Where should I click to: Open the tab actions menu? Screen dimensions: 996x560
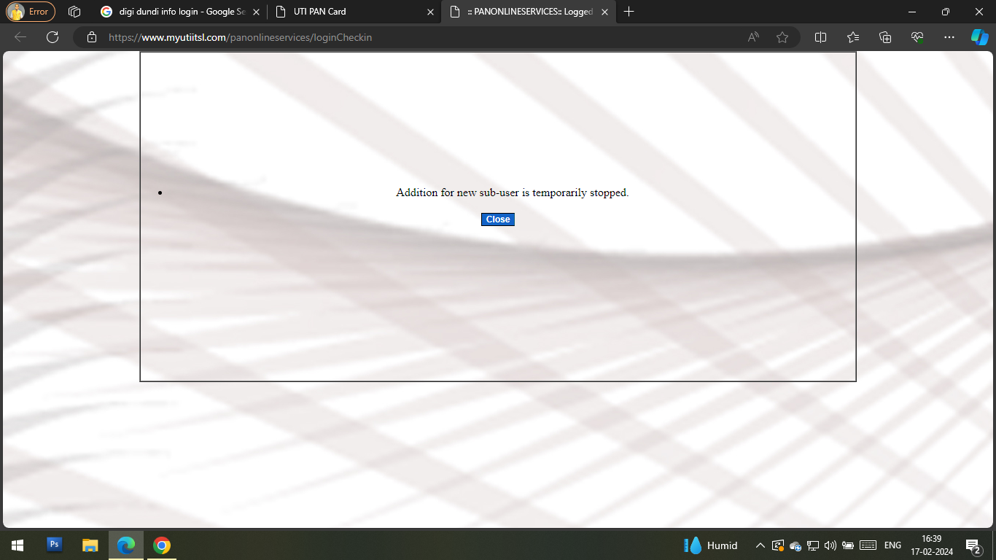(74, 12)
